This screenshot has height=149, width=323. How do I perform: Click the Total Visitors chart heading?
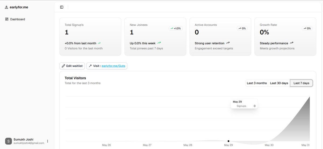coord(75,78)
